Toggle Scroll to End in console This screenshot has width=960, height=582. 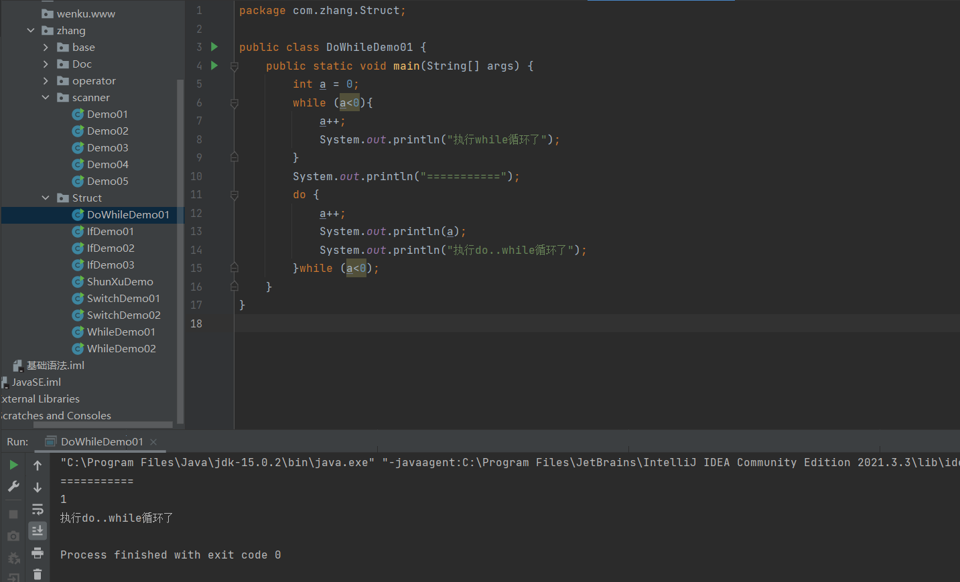tap(38, 531)
